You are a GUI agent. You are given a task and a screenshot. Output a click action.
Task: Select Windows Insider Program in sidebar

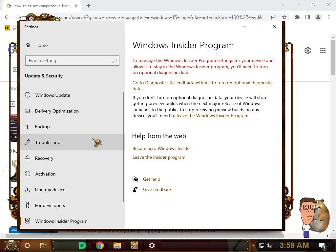click(72, 221)
